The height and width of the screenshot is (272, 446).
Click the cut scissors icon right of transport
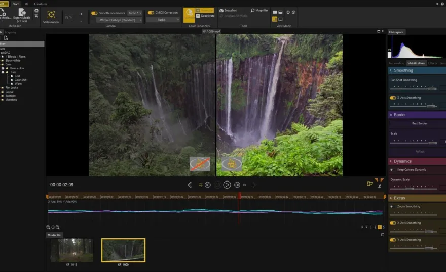pos(380,186)
